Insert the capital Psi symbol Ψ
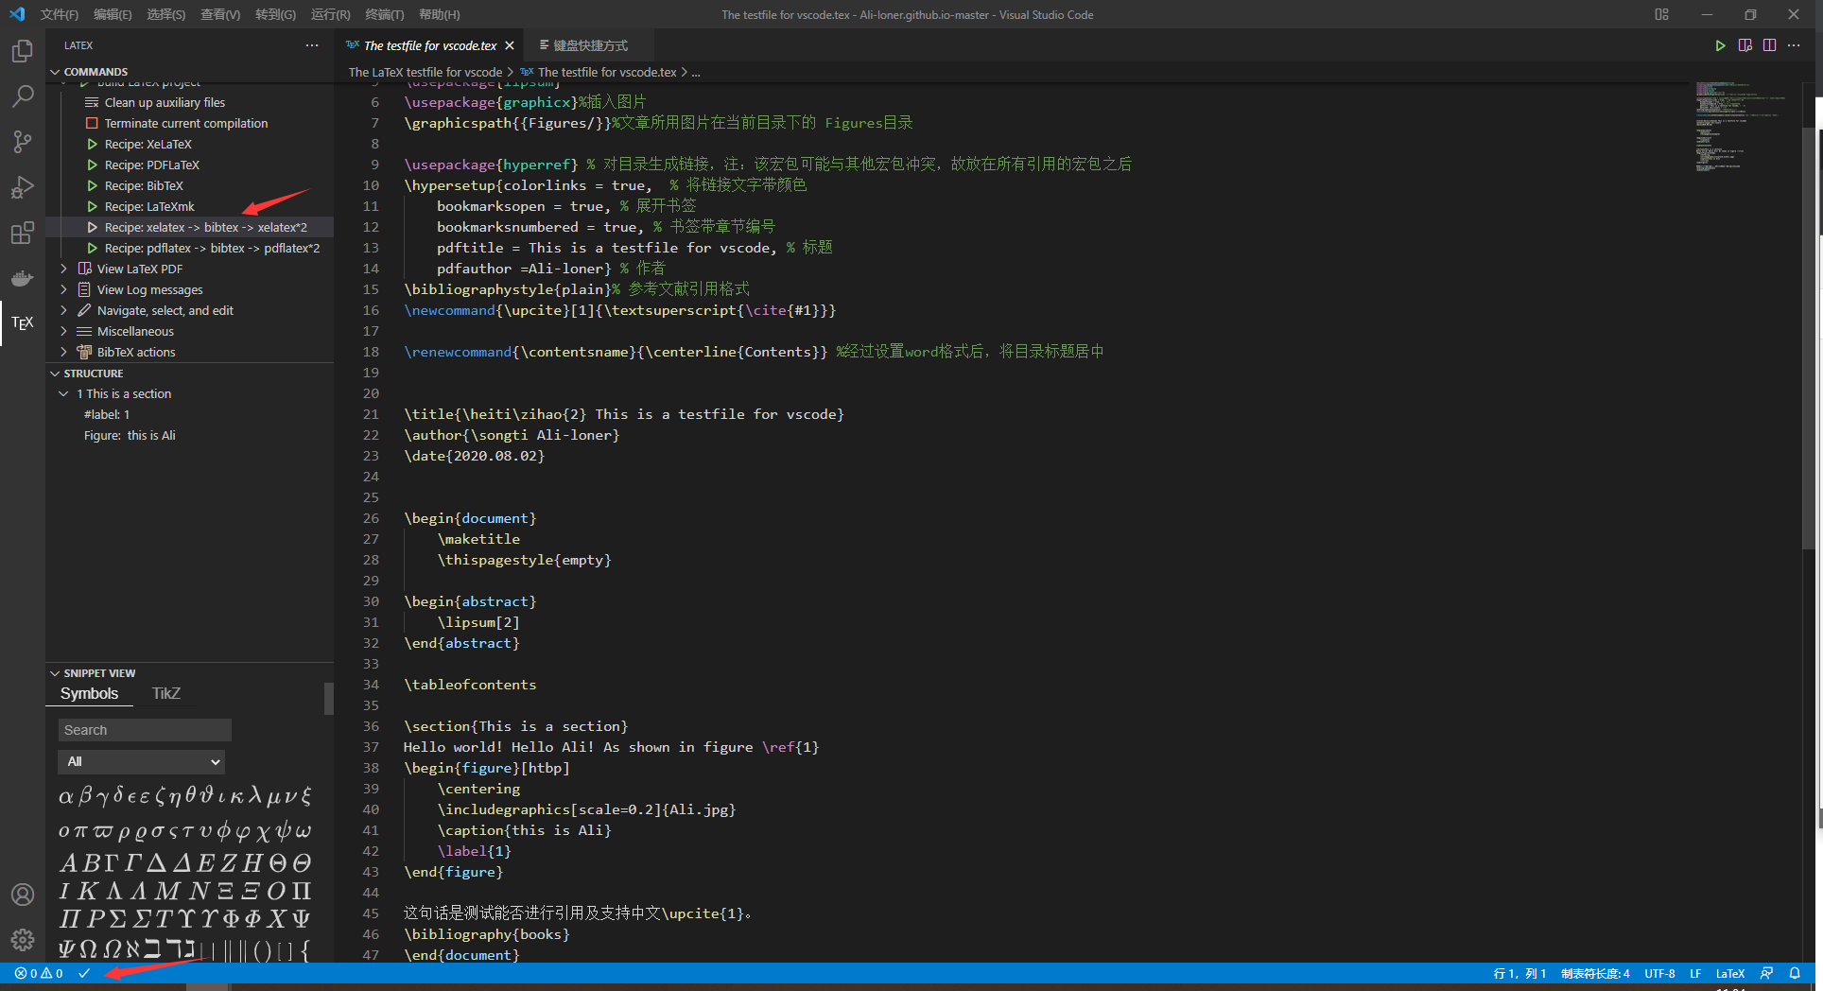1823x991 pixels. 301,918
